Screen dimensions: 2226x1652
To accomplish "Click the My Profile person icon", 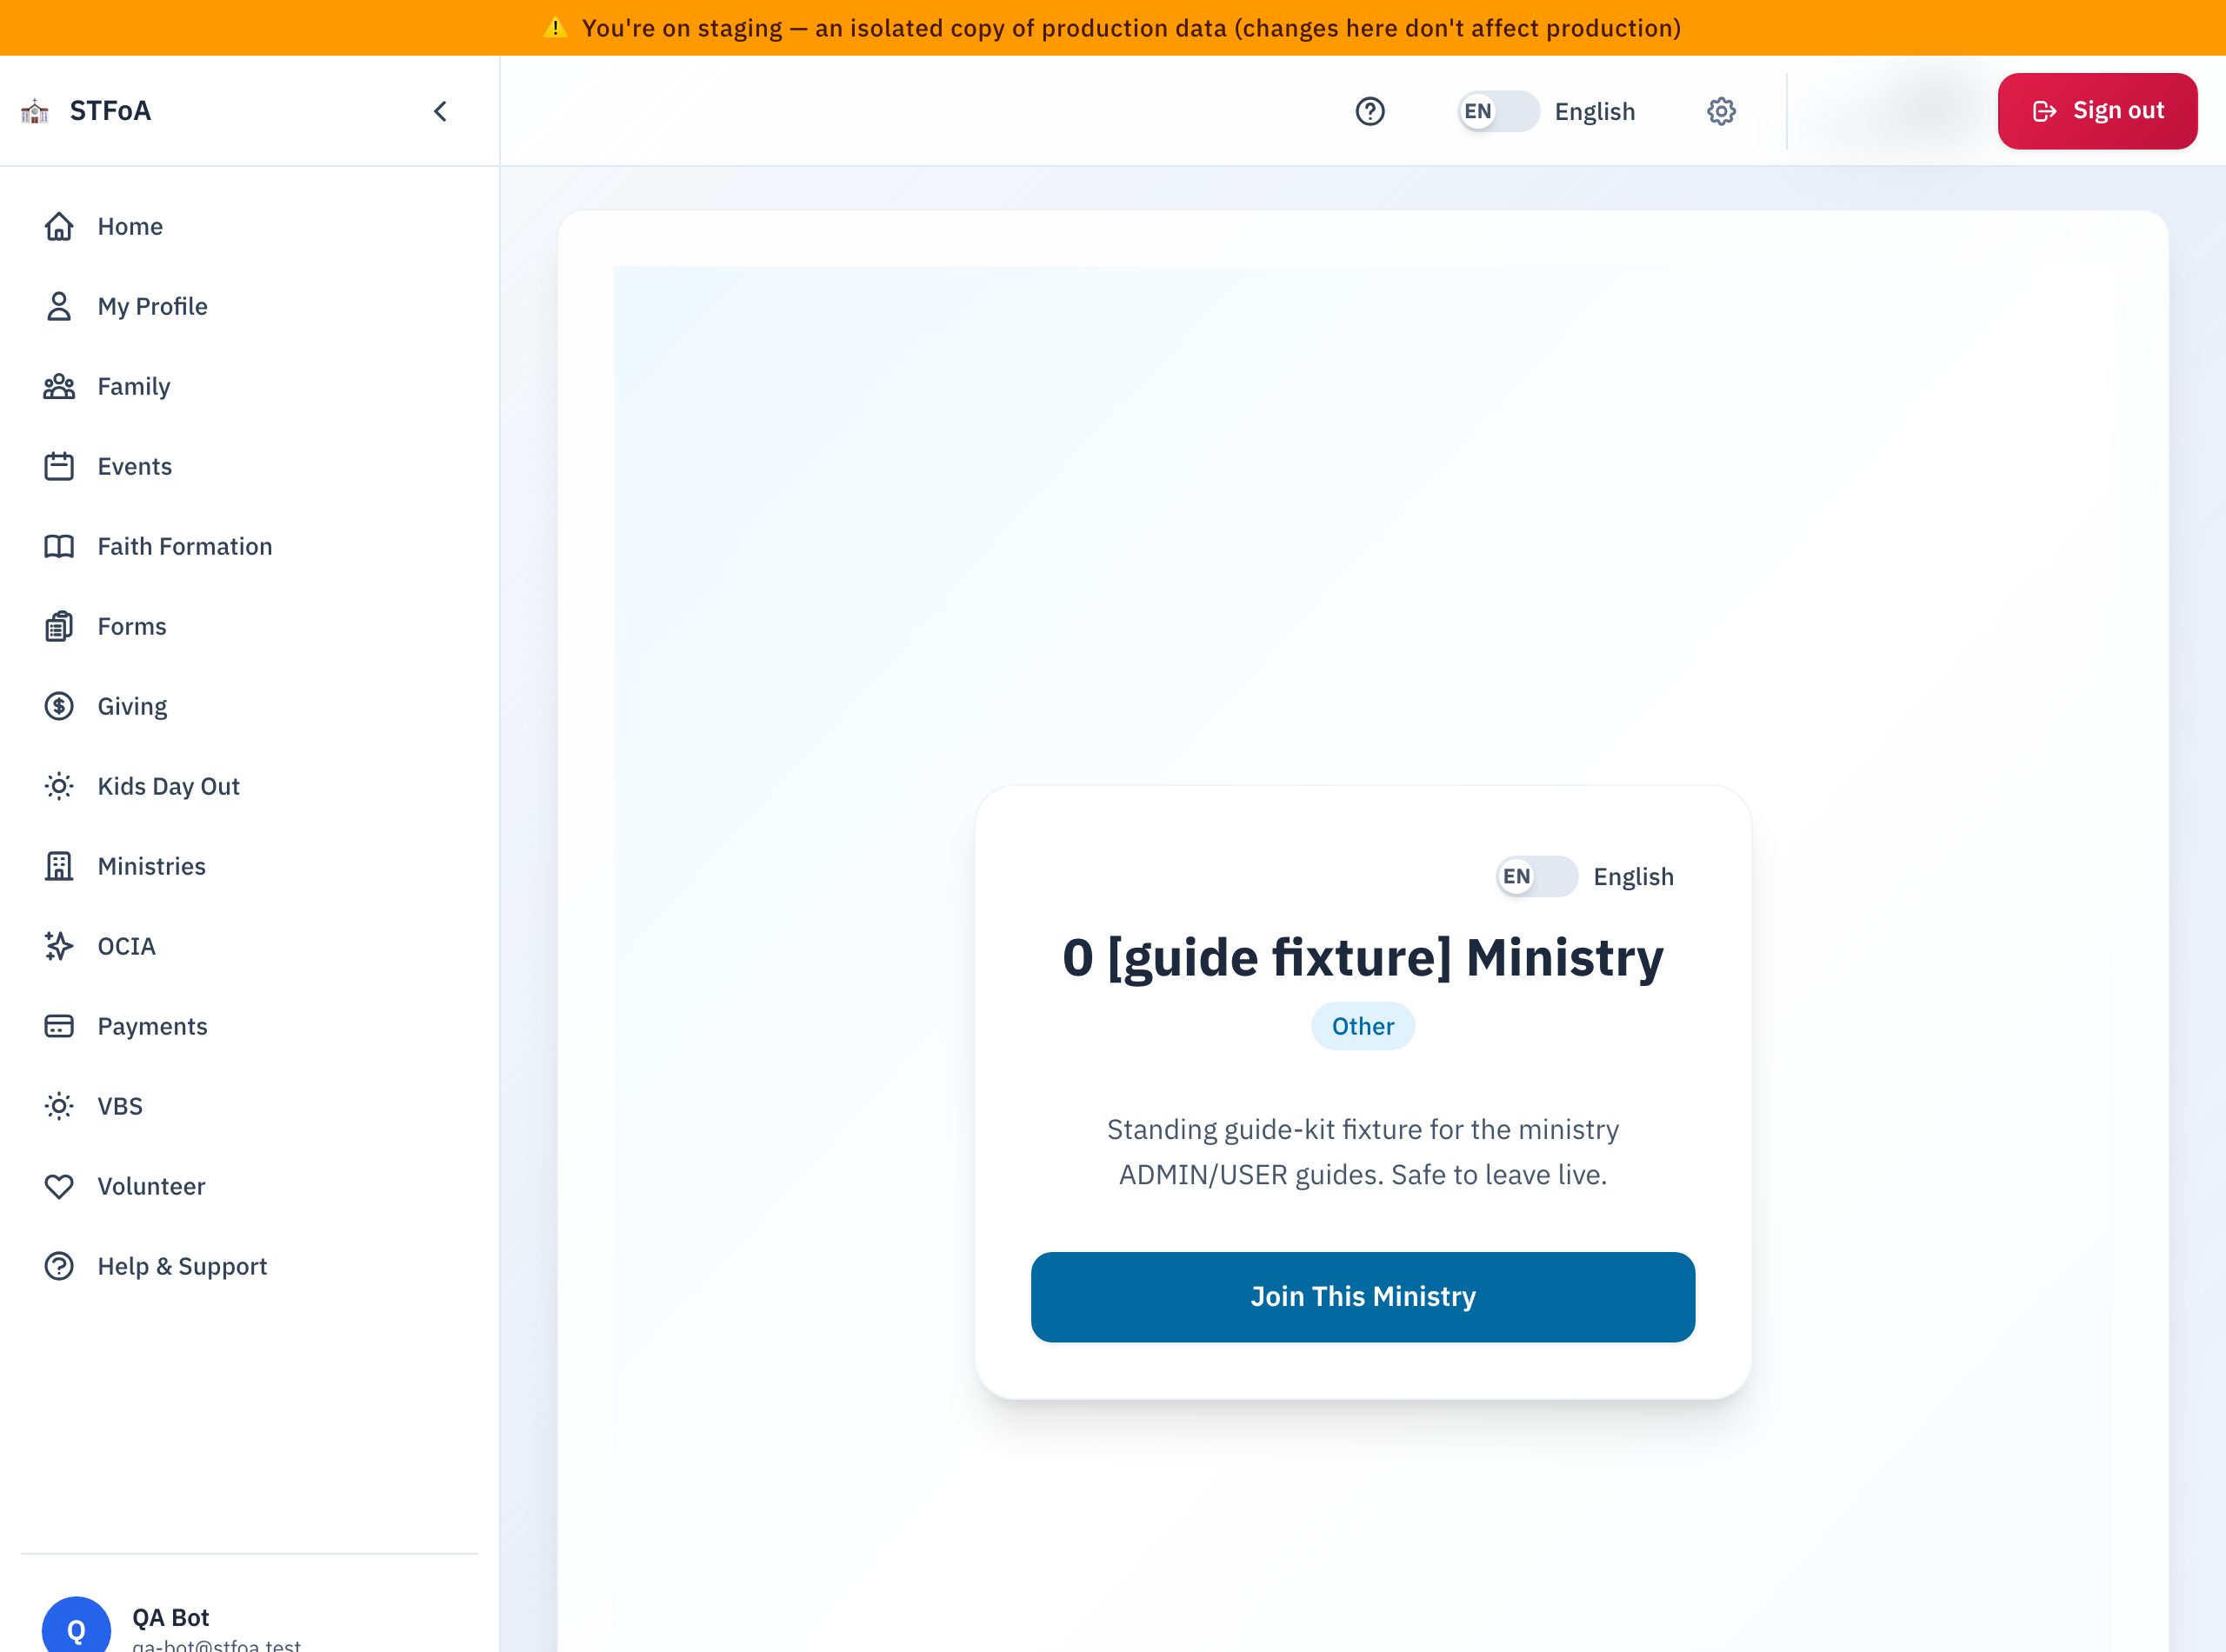I will [59, 307].
